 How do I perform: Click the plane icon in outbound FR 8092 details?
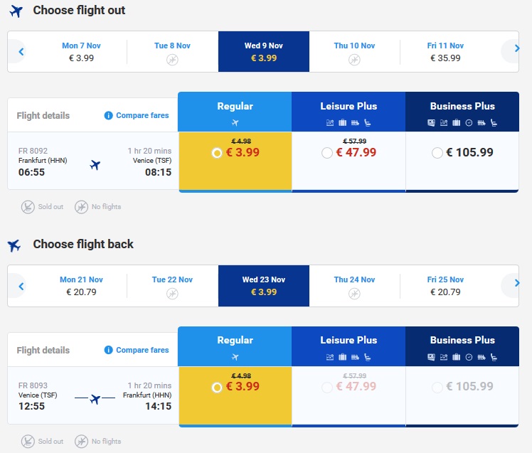point(95,166)
